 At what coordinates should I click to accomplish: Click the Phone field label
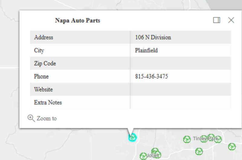[41, 76]
